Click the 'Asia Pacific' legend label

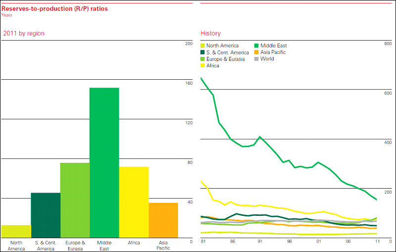click(x=273, y=52)
